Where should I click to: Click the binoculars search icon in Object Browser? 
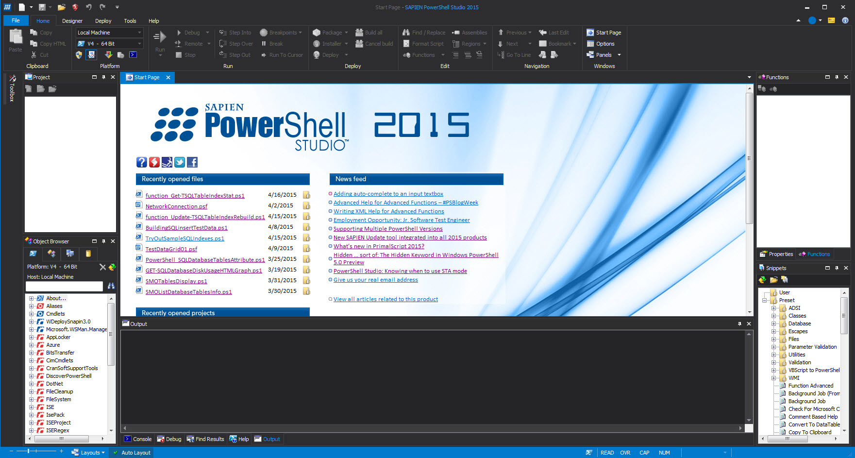tap(111, 286)
